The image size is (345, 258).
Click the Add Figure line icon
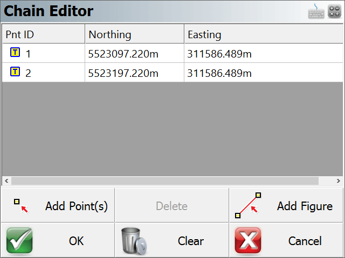pyautogui.click(x=248, y=205)
